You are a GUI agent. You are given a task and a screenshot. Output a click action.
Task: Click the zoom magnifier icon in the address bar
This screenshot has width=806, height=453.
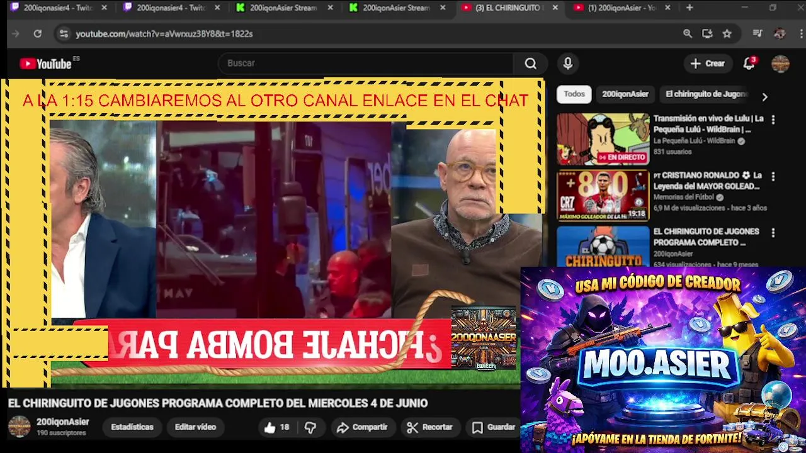pyautogui.click(x=688, y=34)
